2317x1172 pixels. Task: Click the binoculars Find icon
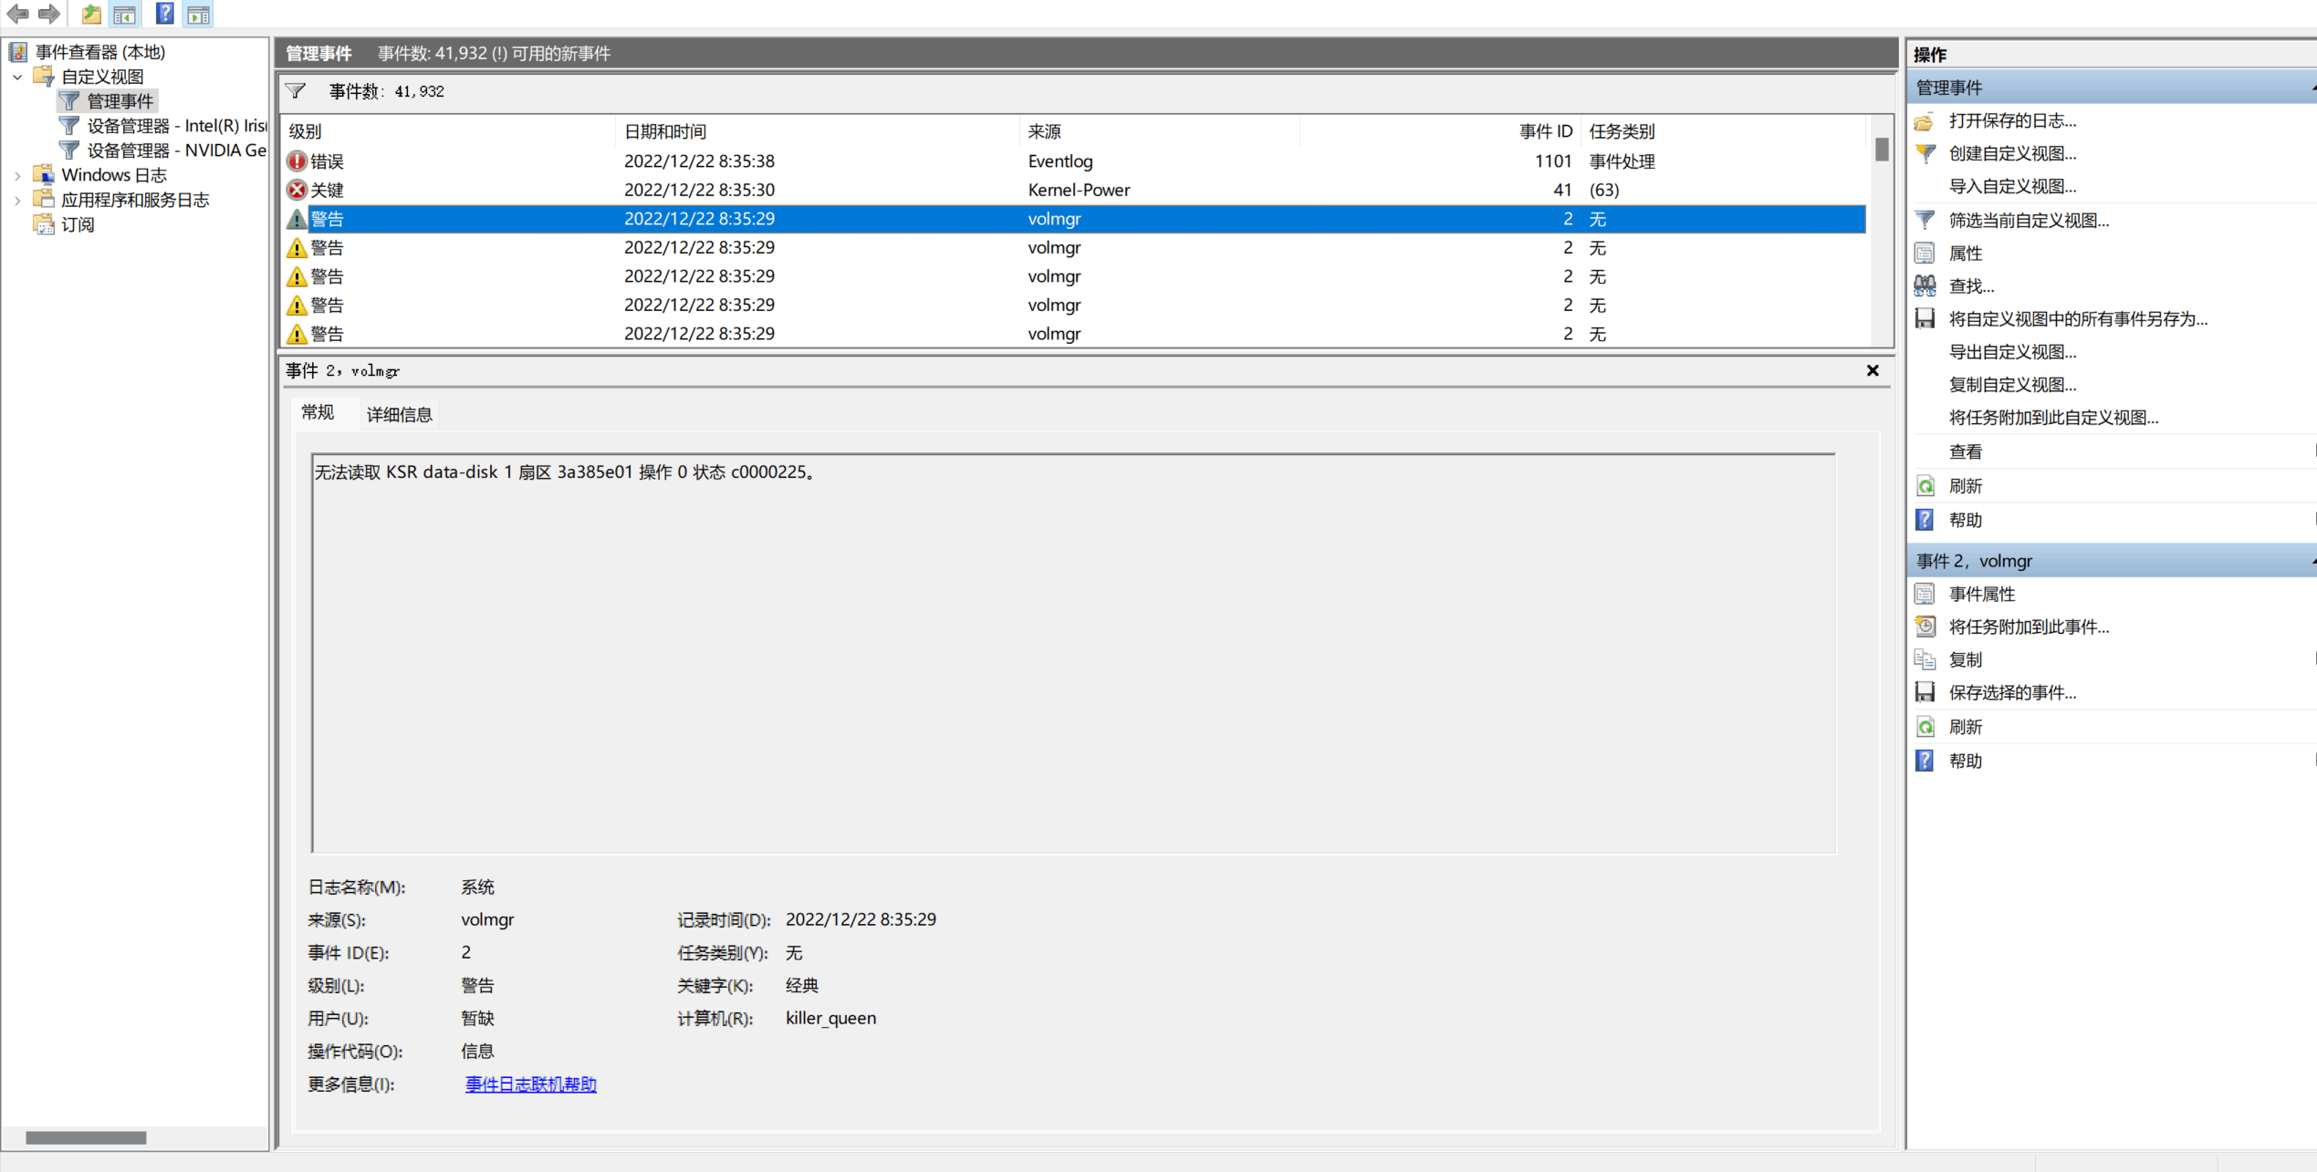[1925, 285]
